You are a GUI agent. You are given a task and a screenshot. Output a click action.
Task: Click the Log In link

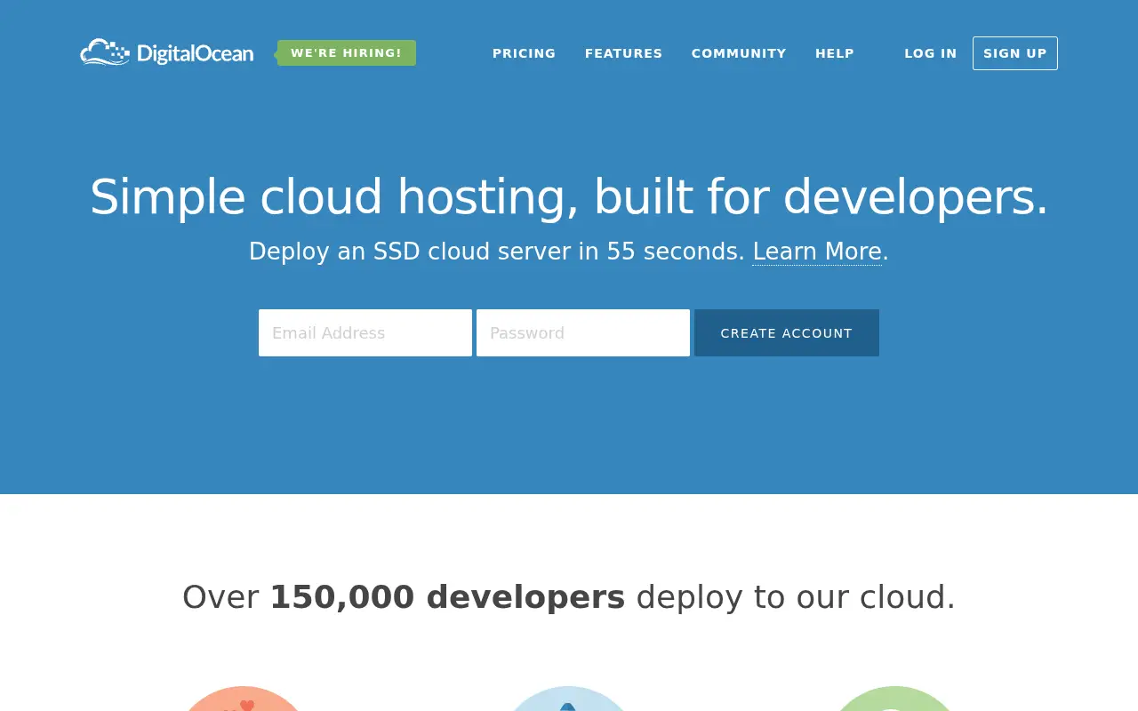point(931,53)
